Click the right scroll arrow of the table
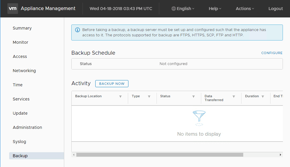The image size is (290, 167). pos(280,155)
